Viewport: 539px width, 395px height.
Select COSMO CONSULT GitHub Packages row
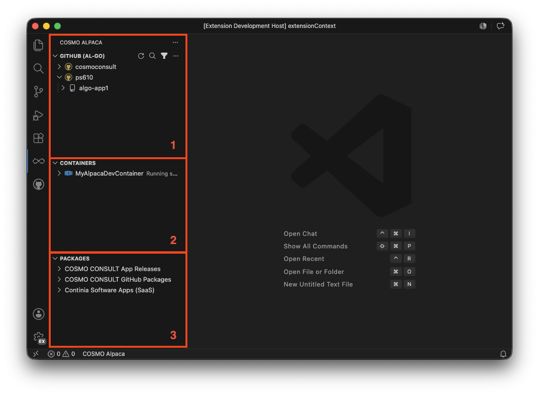118,279
